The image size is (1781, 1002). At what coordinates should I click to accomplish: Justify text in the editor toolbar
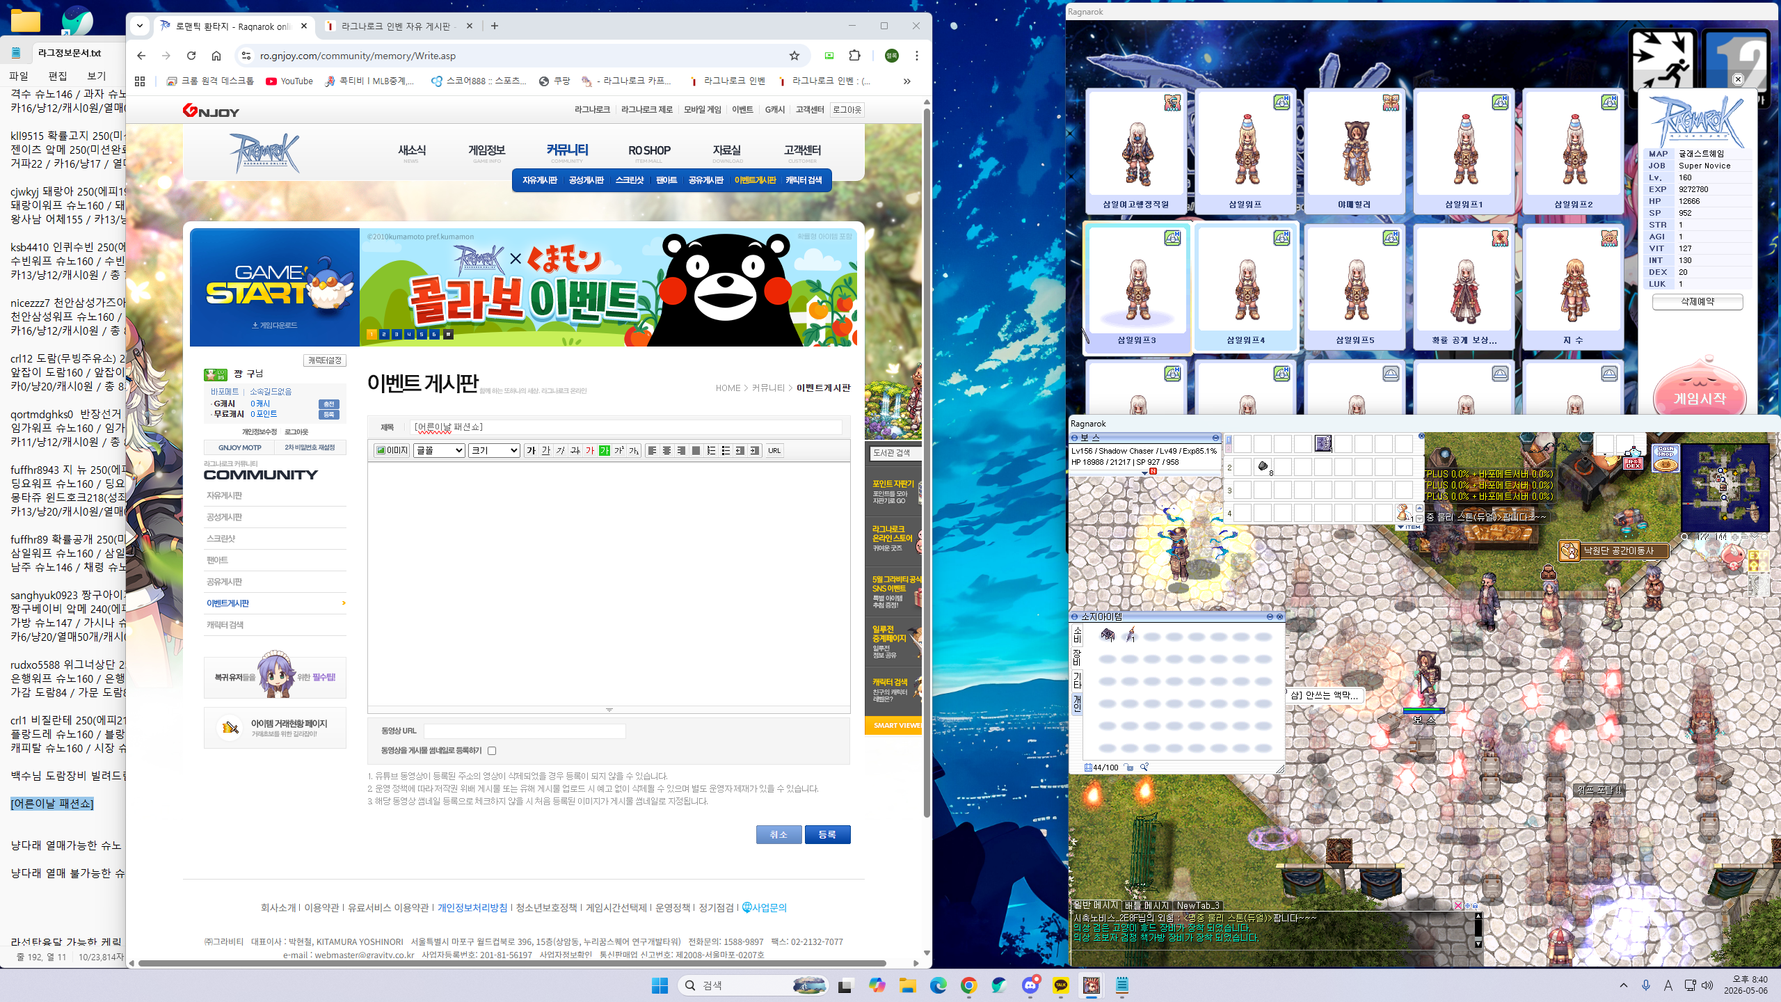coord(696,450)
